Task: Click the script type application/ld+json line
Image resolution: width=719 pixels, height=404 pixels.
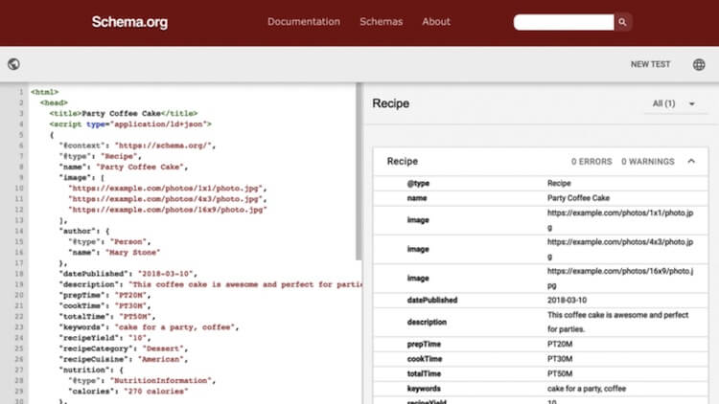Action: pos(130,124)
